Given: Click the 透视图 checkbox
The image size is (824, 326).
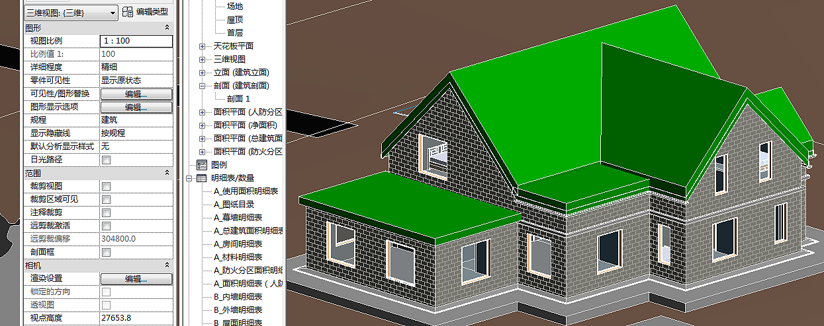Looking at the screenshot, I should coord(106,305).
